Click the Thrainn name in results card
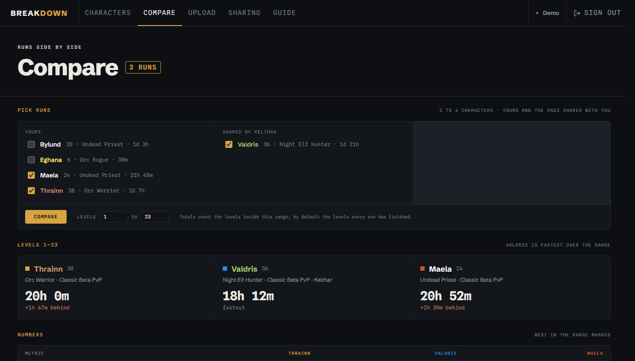The height and width of the screenshot is (361, 635). pyautogui.click(x=49, y=269)
